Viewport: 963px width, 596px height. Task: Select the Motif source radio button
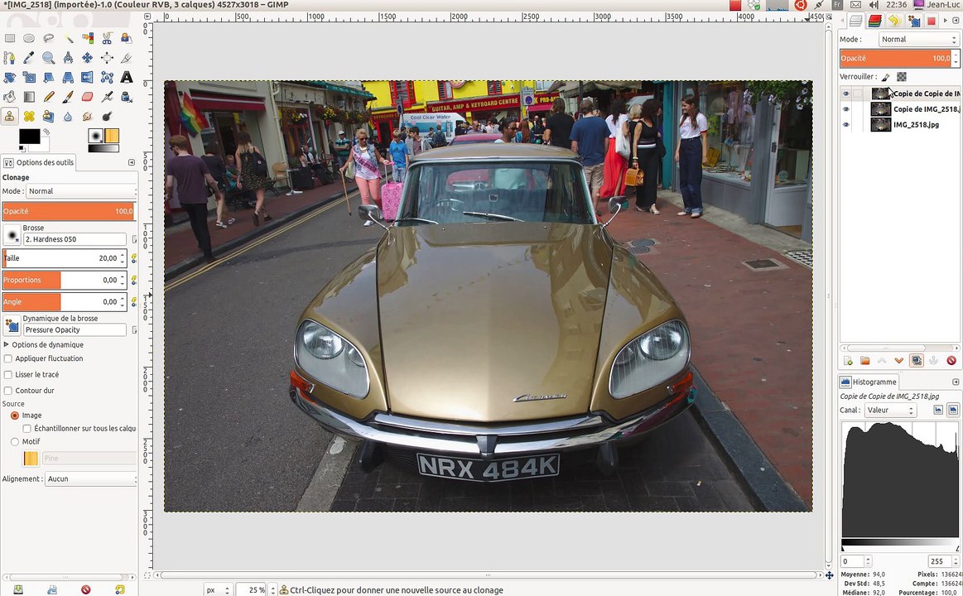pos(15,442)
